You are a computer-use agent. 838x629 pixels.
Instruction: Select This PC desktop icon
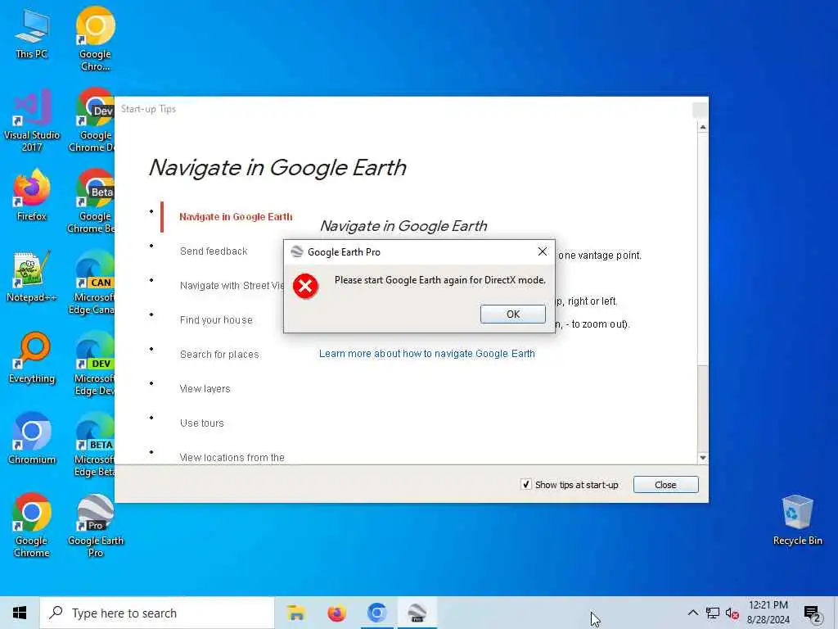(32, 34)
